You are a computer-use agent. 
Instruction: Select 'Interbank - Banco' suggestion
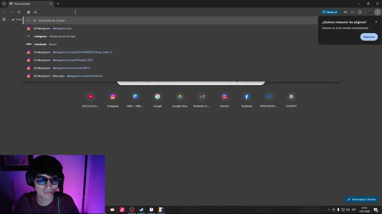pos(182,44)
